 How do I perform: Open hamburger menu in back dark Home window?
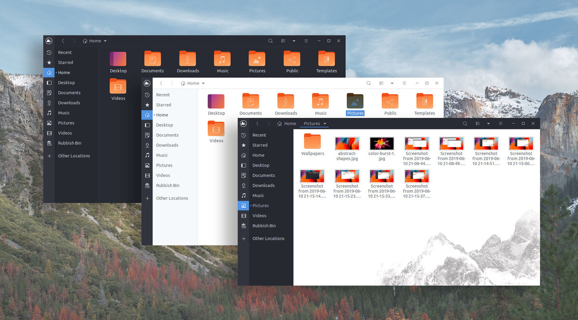[x=306, y=41]
